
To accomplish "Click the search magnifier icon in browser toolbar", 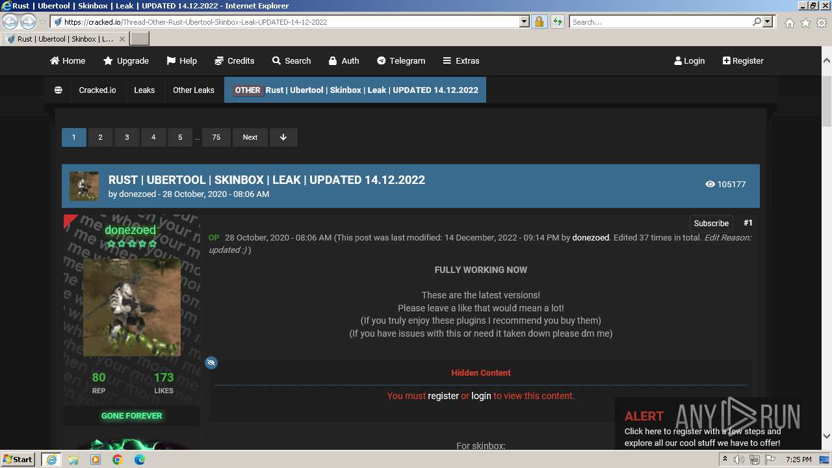I will tap(757, 21).
